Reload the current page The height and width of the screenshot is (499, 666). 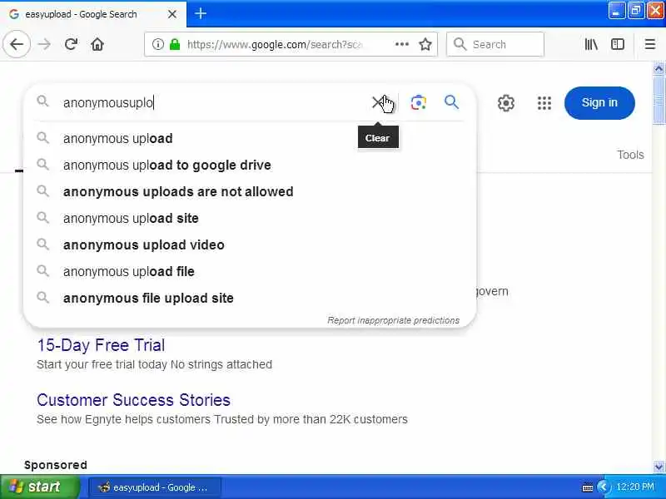click(71, 44)
